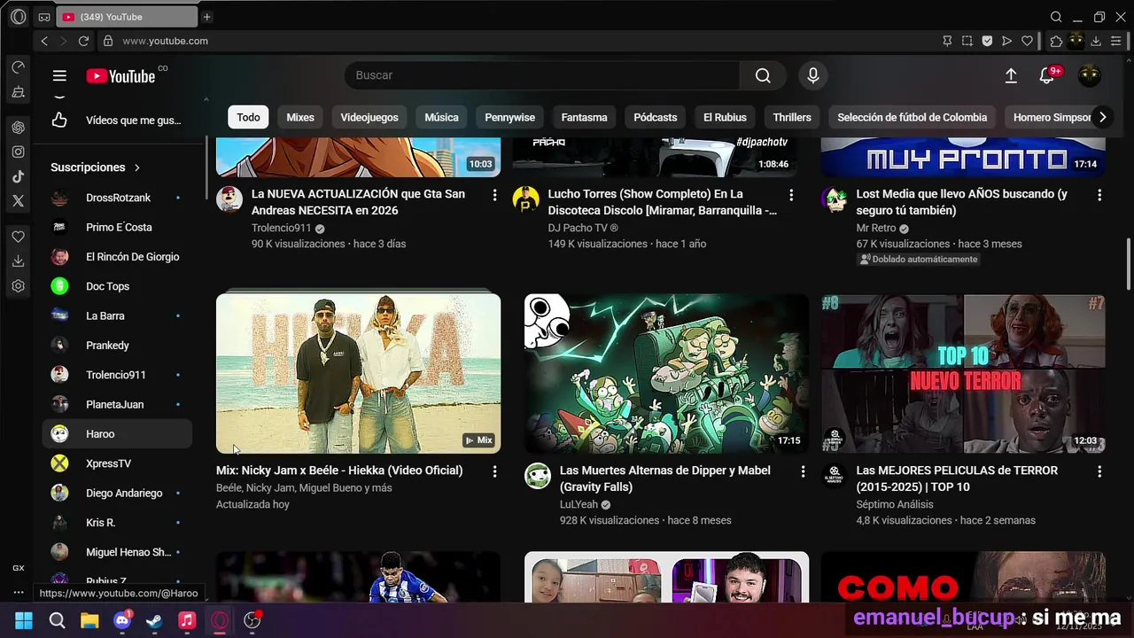Click the search magnifier button
This screenshot has height=638, width=1134.
pos(763,76)
